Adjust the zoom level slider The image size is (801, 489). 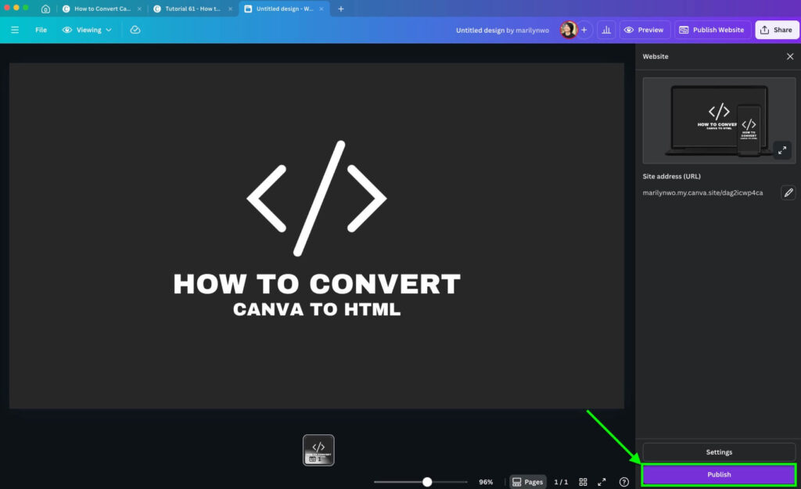(426, 482)
